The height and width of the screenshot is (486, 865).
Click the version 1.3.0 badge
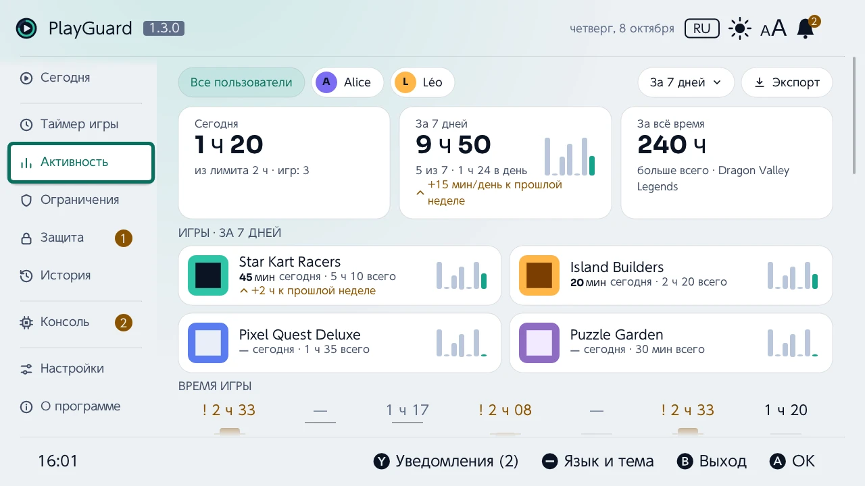[x=164, y=28]
